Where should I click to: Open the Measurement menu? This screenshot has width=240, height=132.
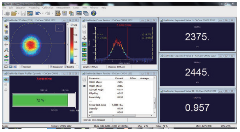[64, 8]
